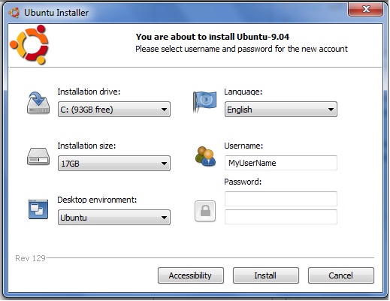Click the Rev 129 version label
The image size is (390, 301).
(30, 258)
